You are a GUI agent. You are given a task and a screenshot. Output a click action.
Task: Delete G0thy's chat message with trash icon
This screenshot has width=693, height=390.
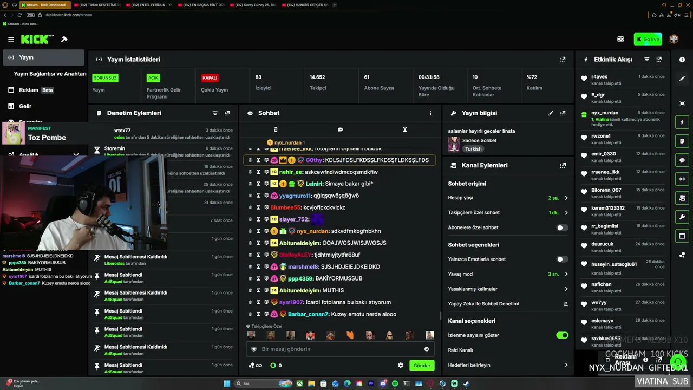pos(250,160)
